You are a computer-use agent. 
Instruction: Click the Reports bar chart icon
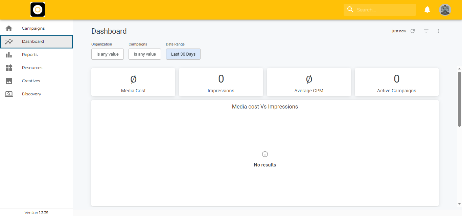click(9, 55)
